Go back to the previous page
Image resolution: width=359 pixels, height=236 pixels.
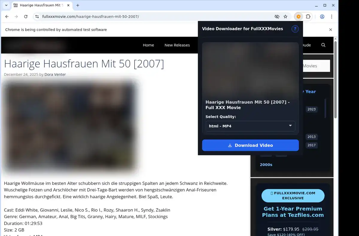(x=7, y=17)
